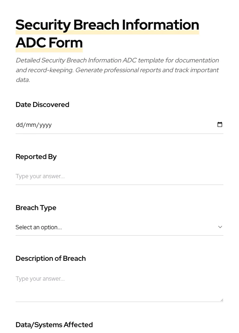Click the date picker calendar symbol
The image size is (239, 333).
[x=220, y=125]
